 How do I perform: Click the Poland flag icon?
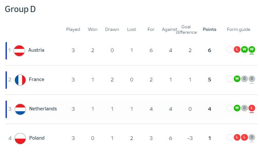click(20, 138)
